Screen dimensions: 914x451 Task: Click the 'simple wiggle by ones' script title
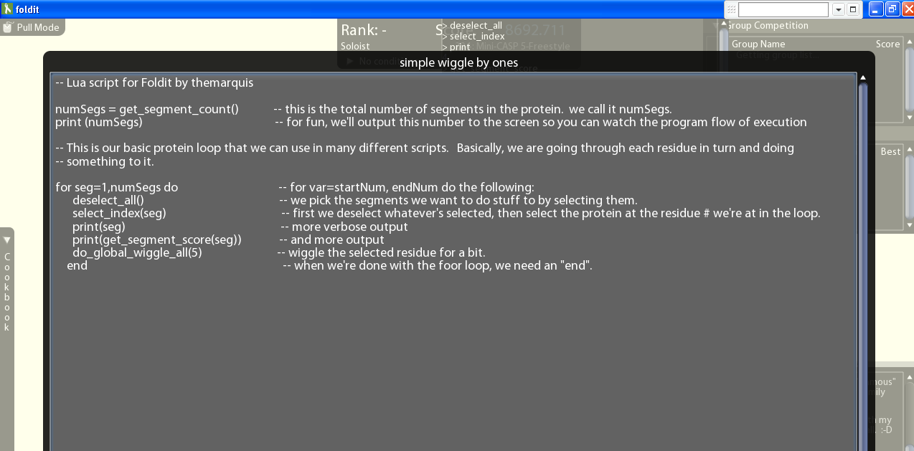tap(458, 62)
